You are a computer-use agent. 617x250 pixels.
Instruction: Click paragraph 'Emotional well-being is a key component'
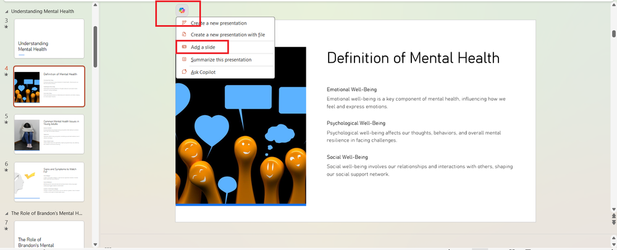[416, 103]
